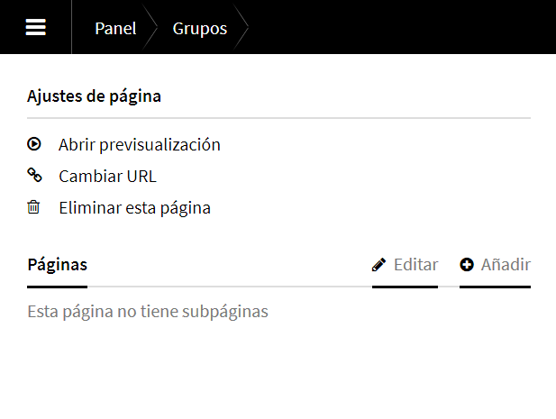This screenshot has width=556, height=419.
Task: Click the trash can delete icon
Action: [34, 207]
